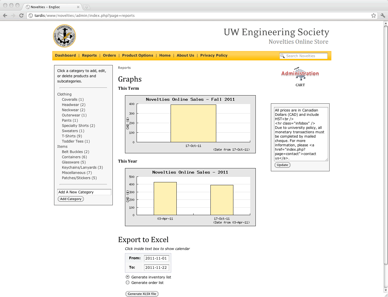This screenshot has width=388, height=297.
Task: Open the Dashboard menu item
Action: coord(65,55)
